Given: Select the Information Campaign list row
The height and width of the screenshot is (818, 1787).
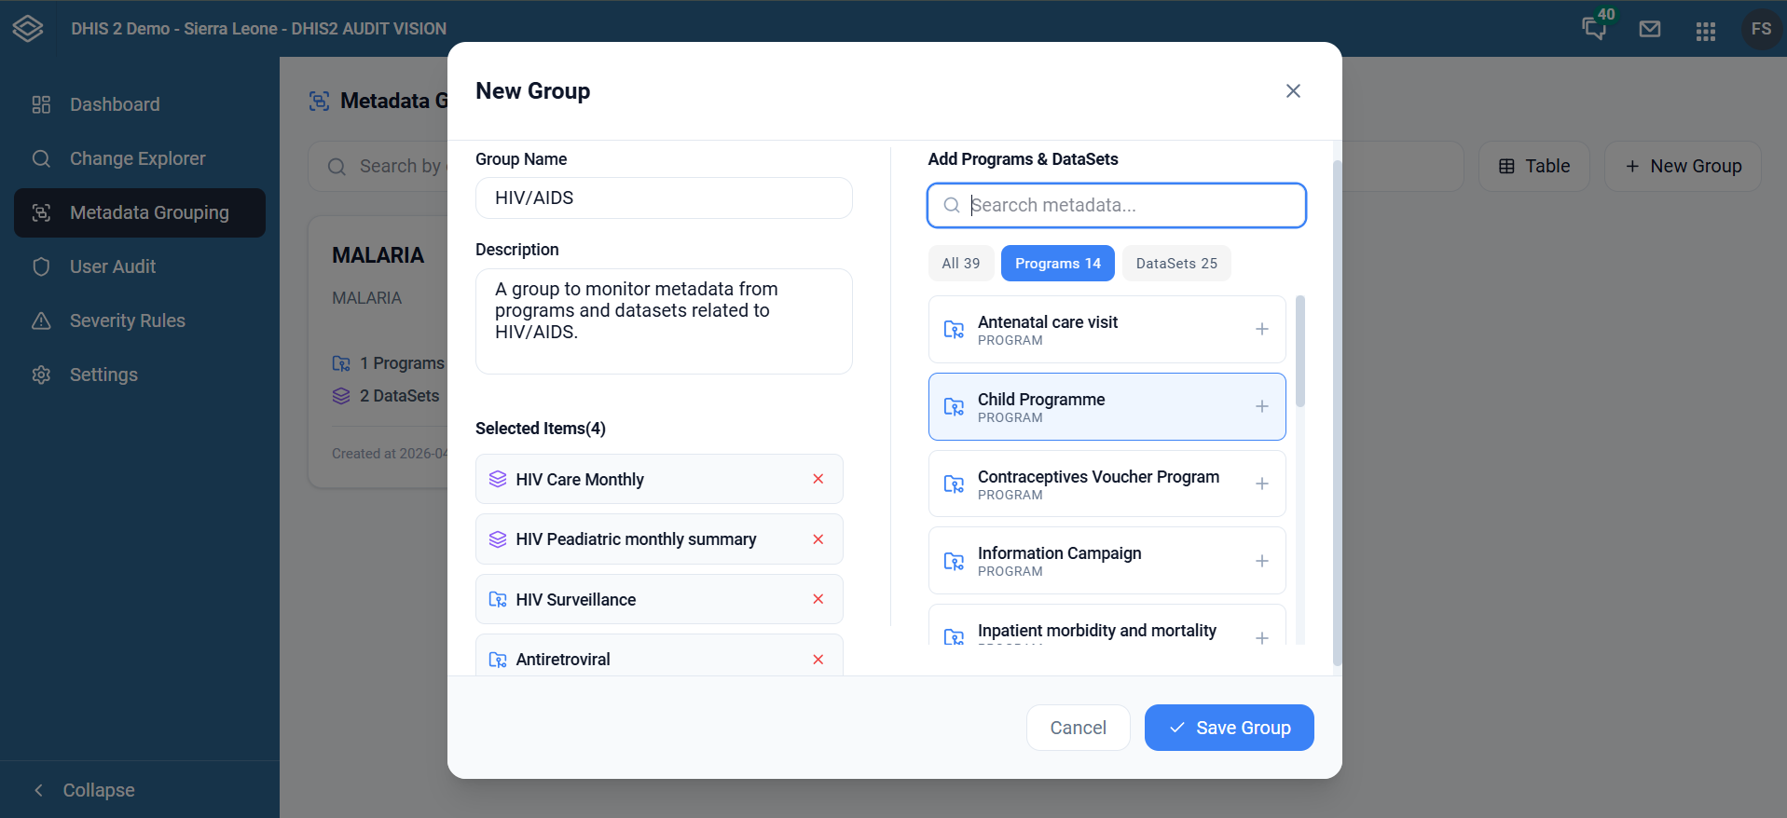Looking at the screenshot, I should [x=1107, y=561].
